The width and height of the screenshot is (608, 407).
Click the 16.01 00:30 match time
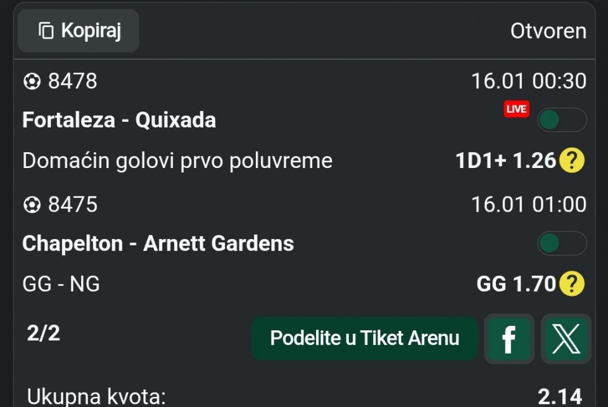pyautogui.click(x=528, y=82)
